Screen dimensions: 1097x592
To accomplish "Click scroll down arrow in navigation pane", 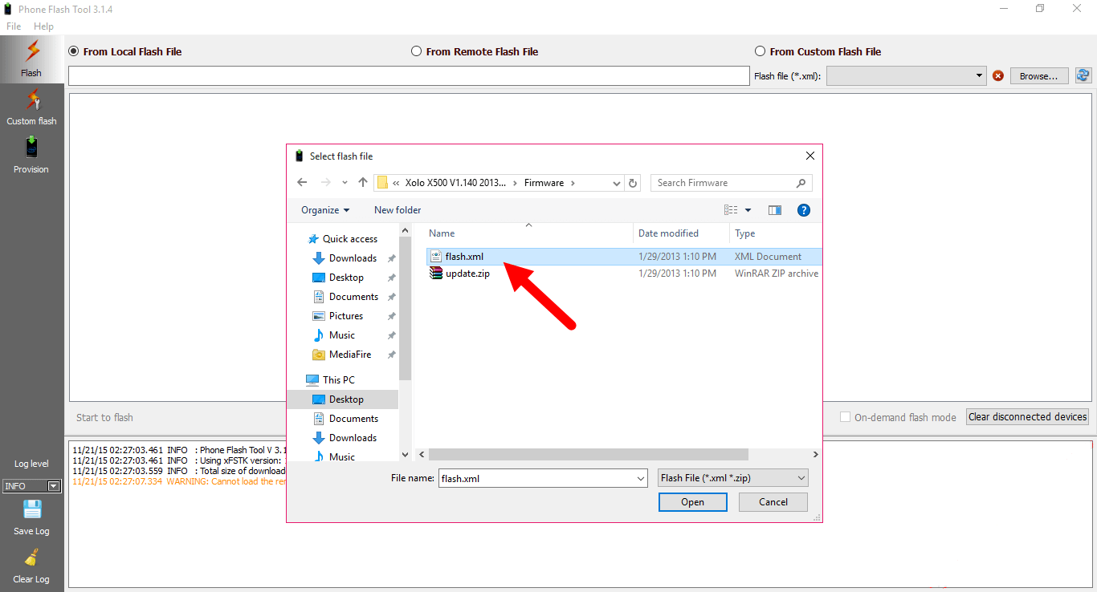I will click(x=405, y=455).
